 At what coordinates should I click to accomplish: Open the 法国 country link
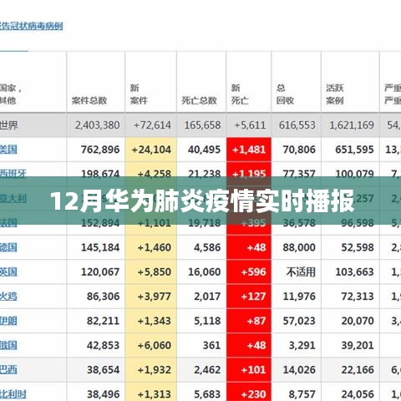(8, 223)
